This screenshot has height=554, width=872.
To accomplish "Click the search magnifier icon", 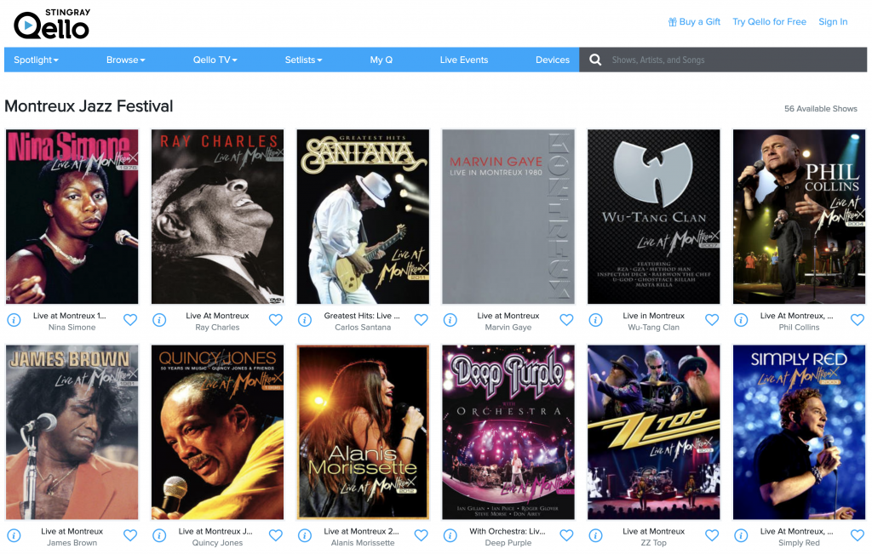I will pos(595,60).
